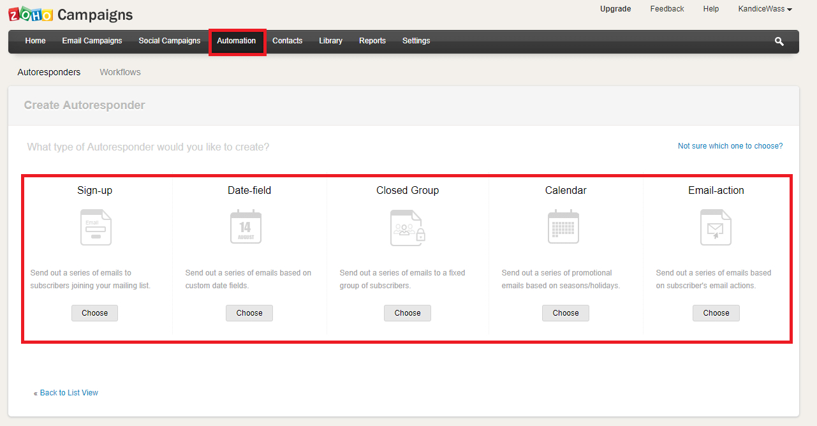The width and height of the screenshot is (817, 426).
Task: Choose the Date-field autoresponder
Action: pos(249,313)
